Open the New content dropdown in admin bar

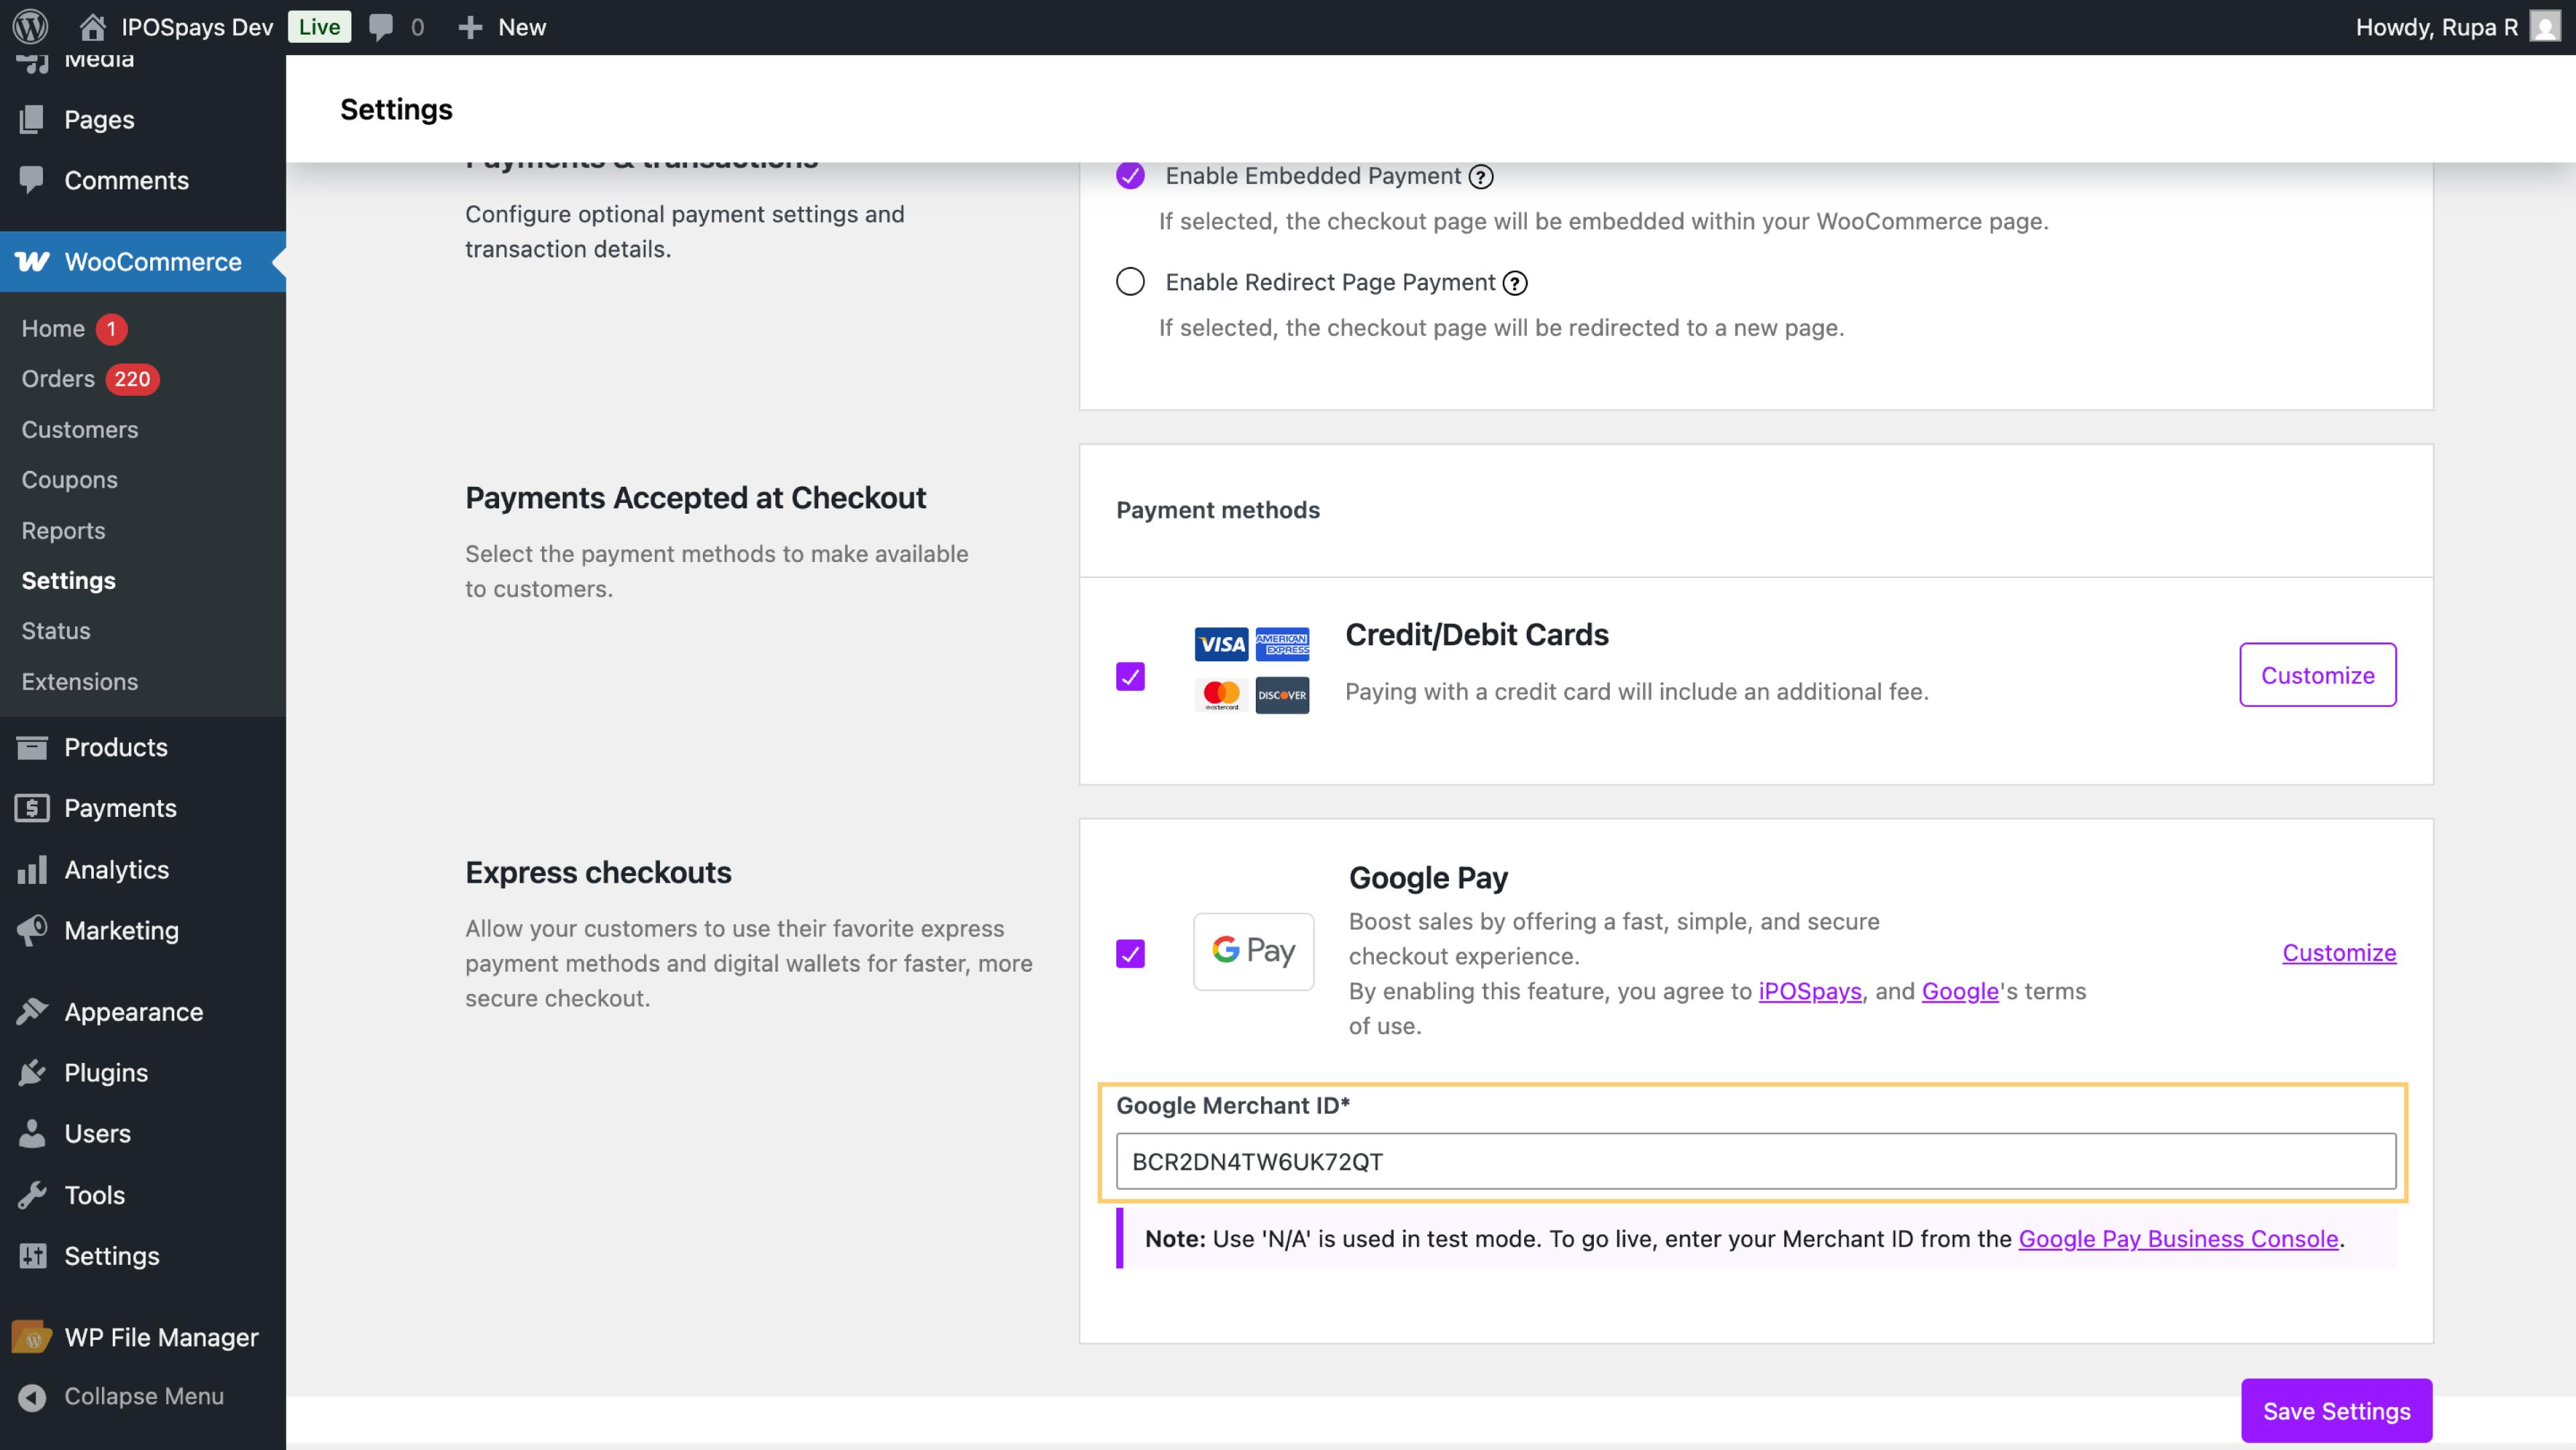click(502, 27)
